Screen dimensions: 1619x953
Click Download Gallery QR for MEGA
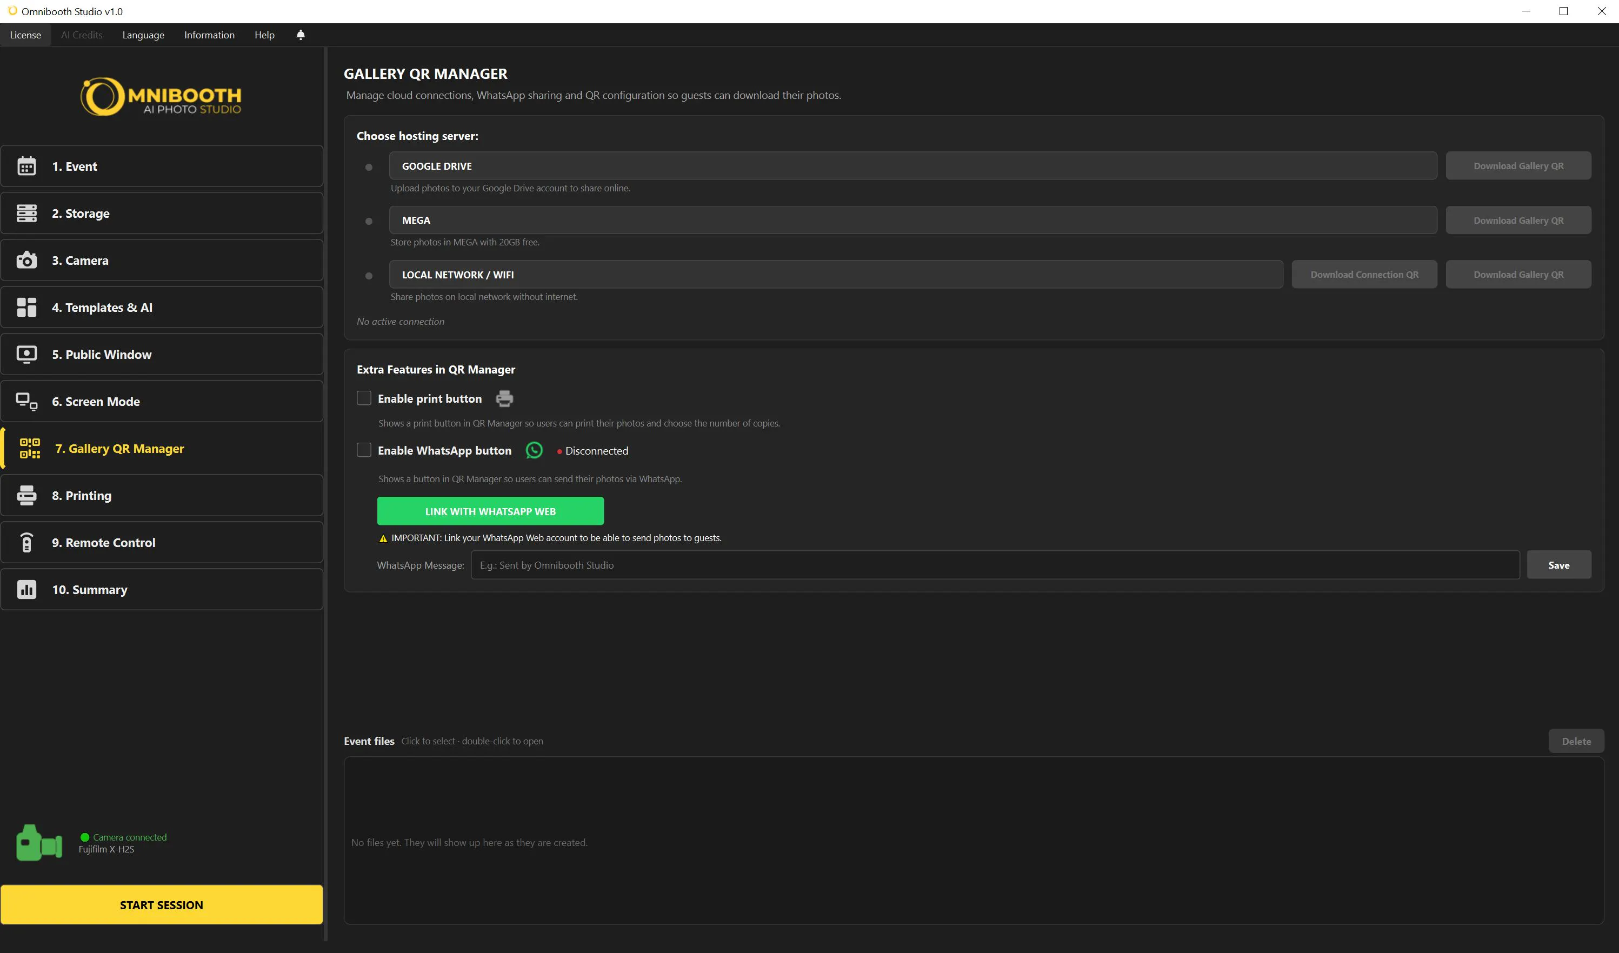1518,221
